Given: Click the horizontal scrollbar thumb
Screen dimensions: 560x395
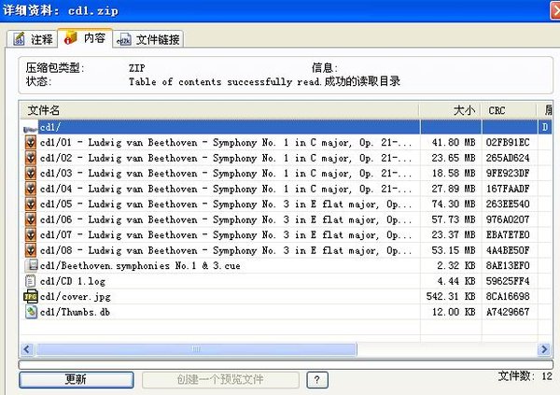Looking at the screenshot, I should point(196,349).
